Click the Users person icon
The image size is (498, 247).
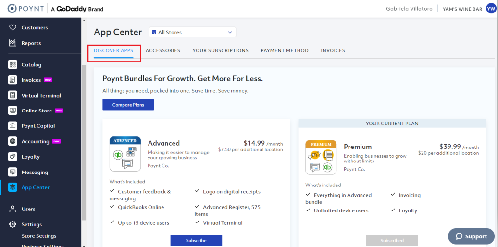(12, 209)
